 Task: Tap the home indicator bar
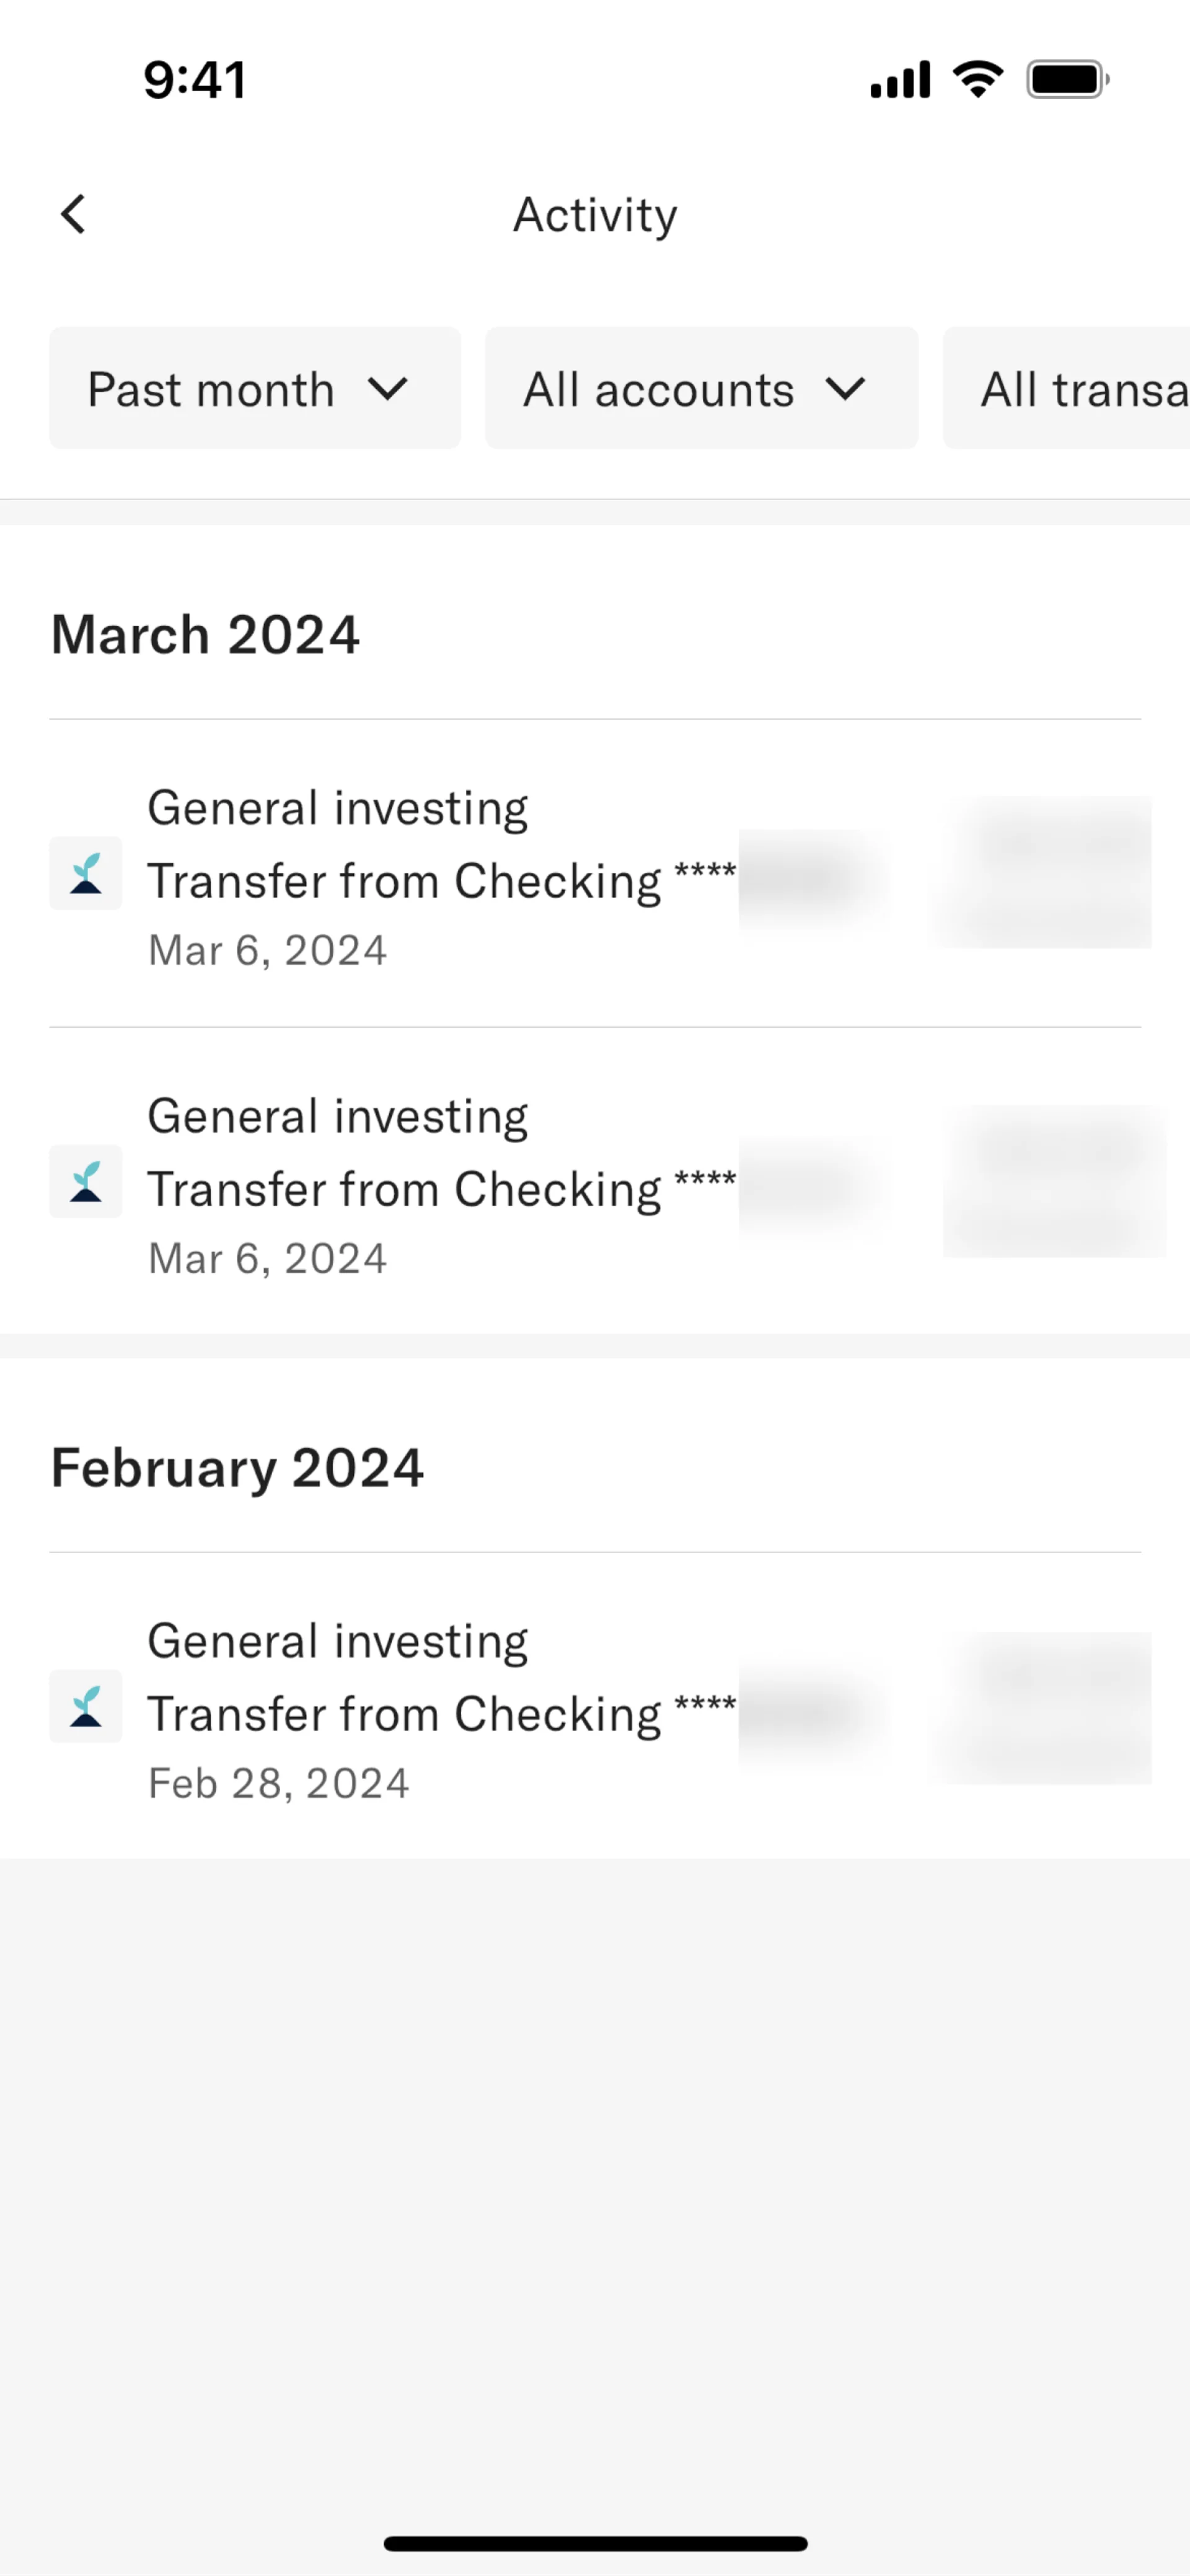595,2543
